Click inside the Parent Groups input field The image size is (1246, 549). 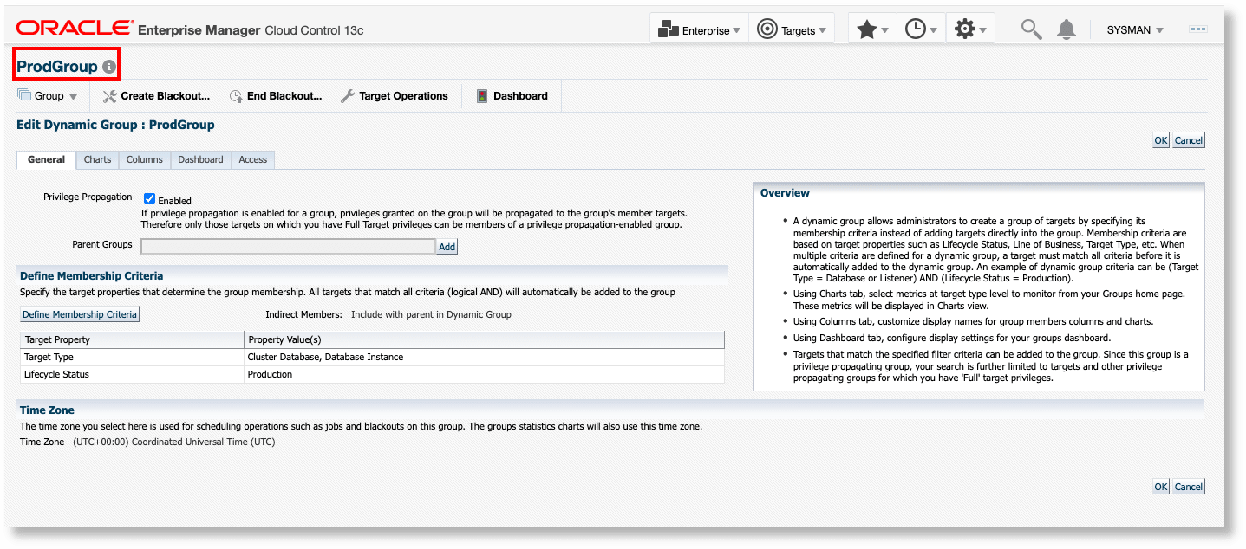coord(288,245)
